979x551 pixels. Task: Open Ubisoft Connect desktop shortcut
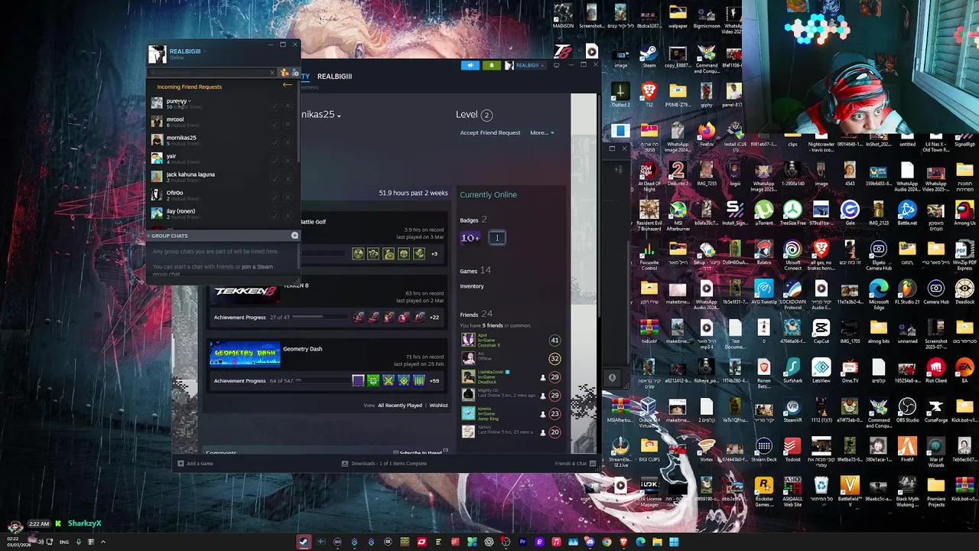[x=792, y=253]
